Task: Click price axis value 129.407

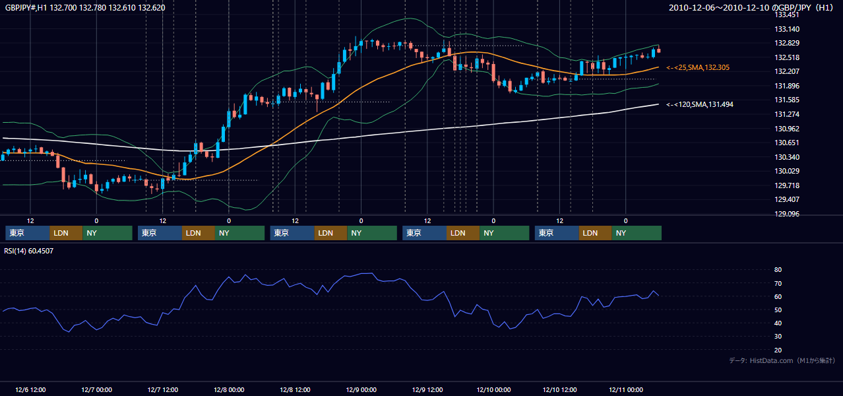Action: [787, 199]
